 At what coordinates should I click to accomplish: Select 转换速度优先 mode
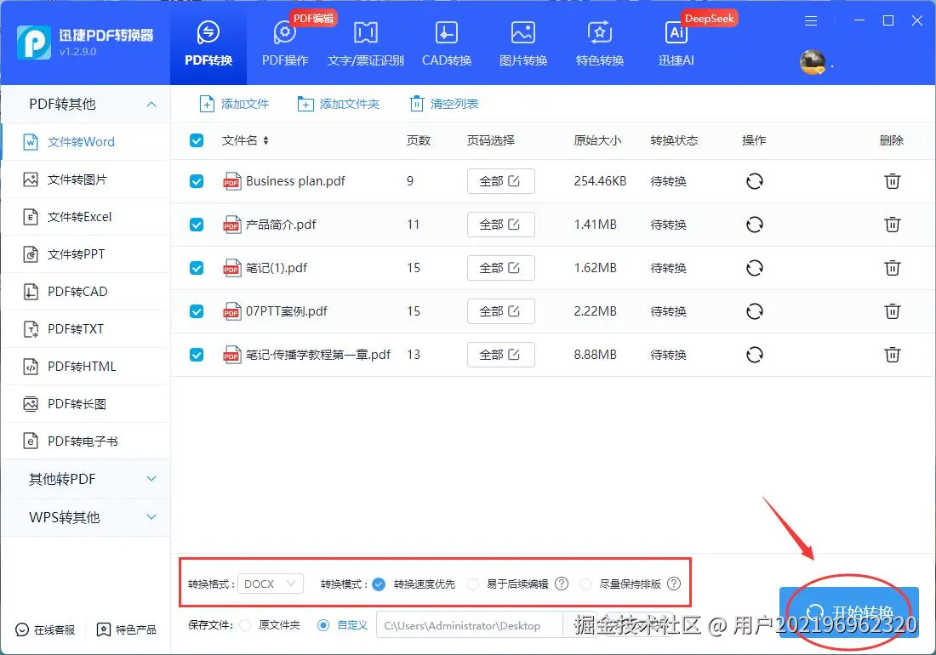[379, 584]
